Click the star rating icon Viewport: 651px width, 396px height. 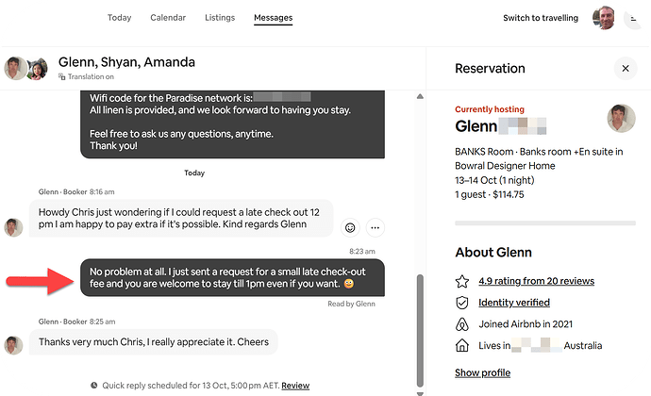coord(462,281)
